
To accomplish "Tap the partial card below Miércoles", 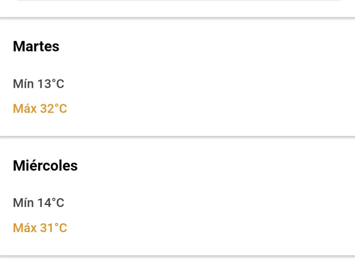I will click(177, 266).
